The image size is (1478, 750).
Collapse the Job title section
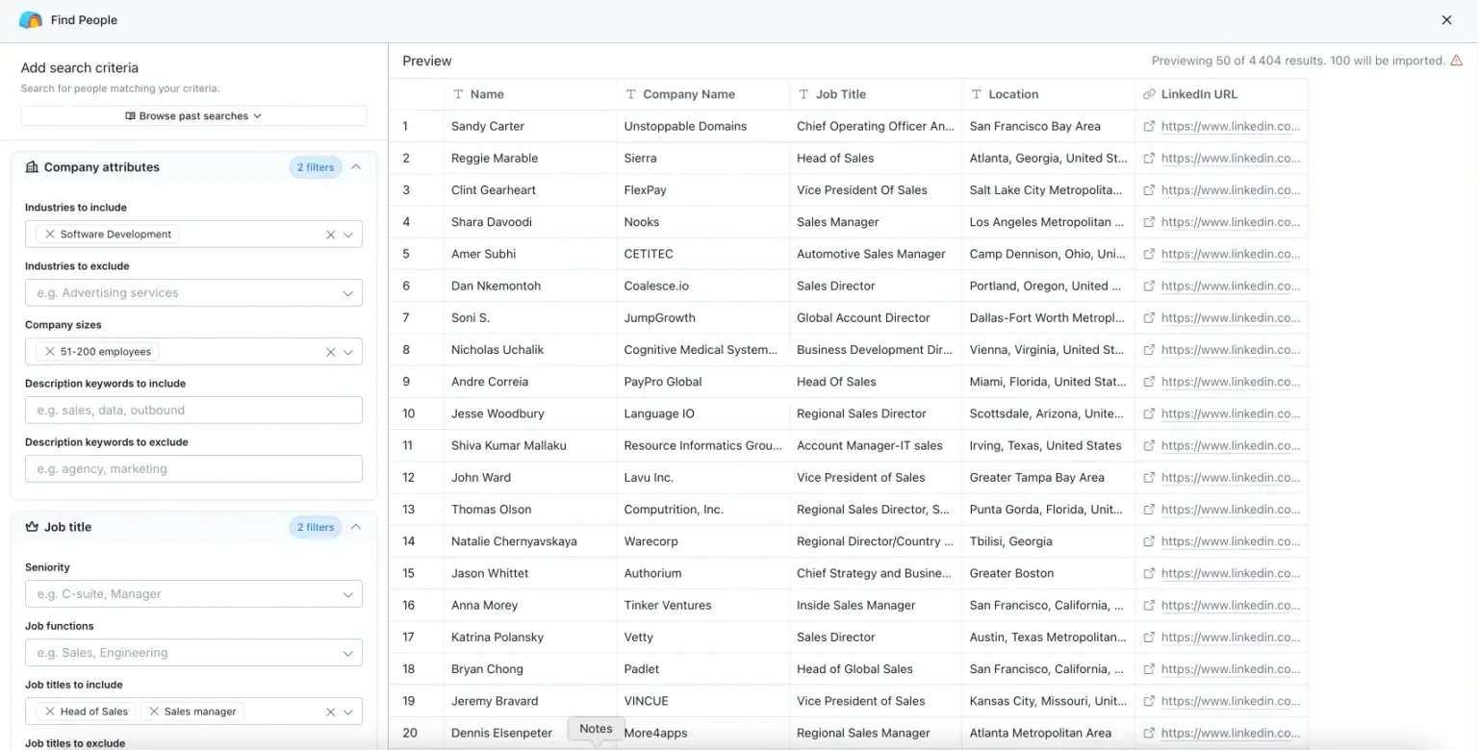pyautogui.click(x=356, y=527)
